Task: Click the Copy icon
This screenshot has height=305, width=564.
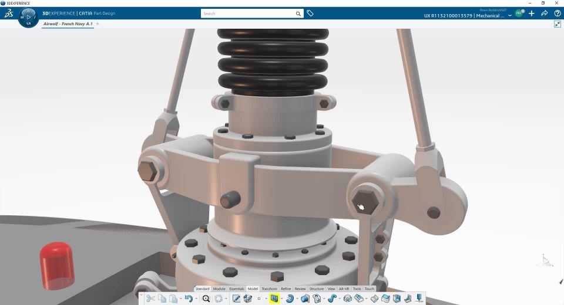Action: (162, 299)
